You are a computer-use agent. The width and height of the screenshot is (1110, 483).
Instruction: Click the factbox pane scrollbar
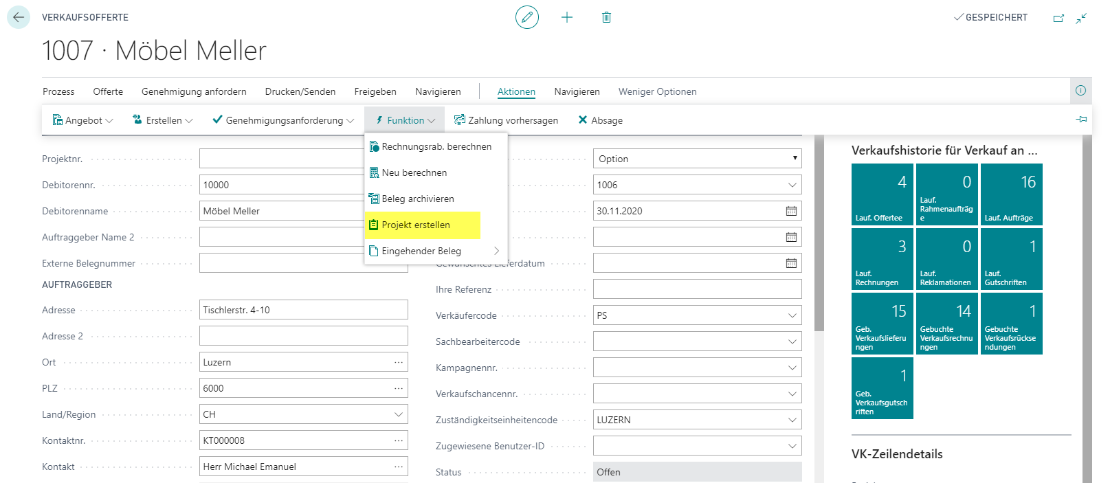pyautogui.click(x=1087, y=309)
